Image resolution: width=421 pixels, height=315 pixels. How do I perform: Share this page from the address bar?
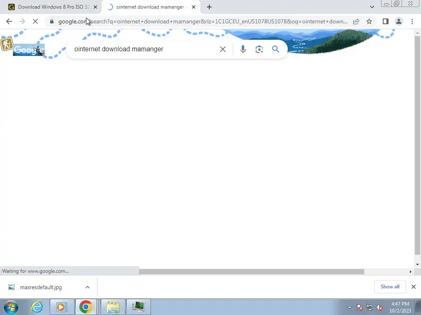356,21
